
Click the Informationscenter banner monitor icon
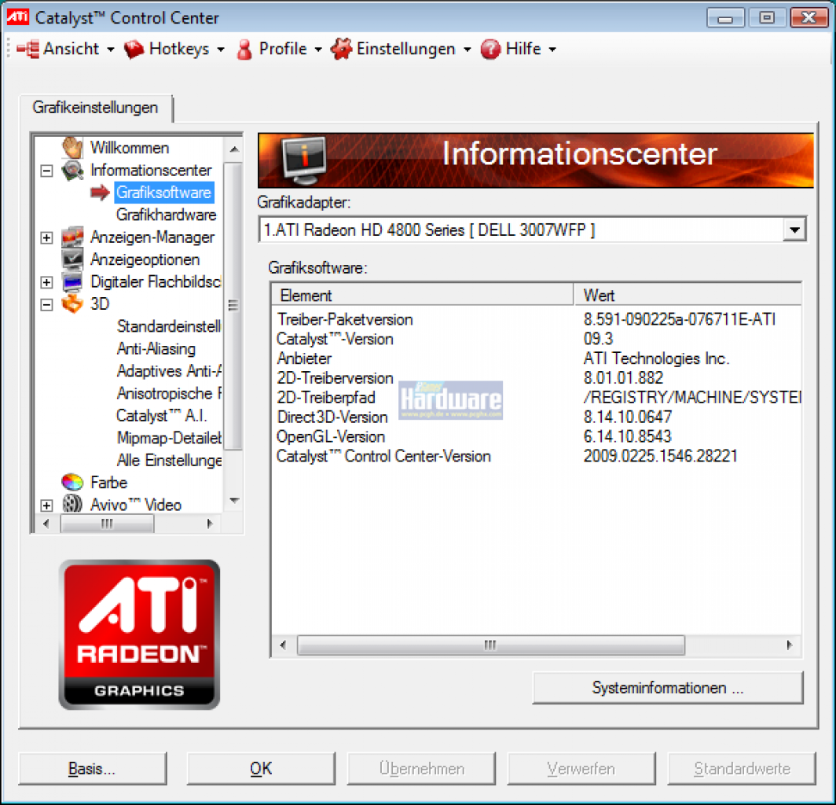click(304, 159)
